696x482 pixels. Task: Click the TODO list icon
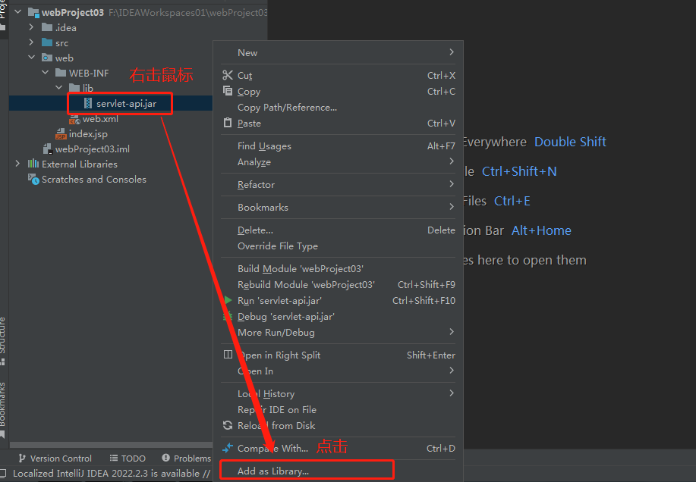pyautogui.click(x=114, y=458)
